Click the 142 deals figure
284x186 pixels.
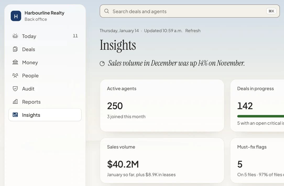245,106
